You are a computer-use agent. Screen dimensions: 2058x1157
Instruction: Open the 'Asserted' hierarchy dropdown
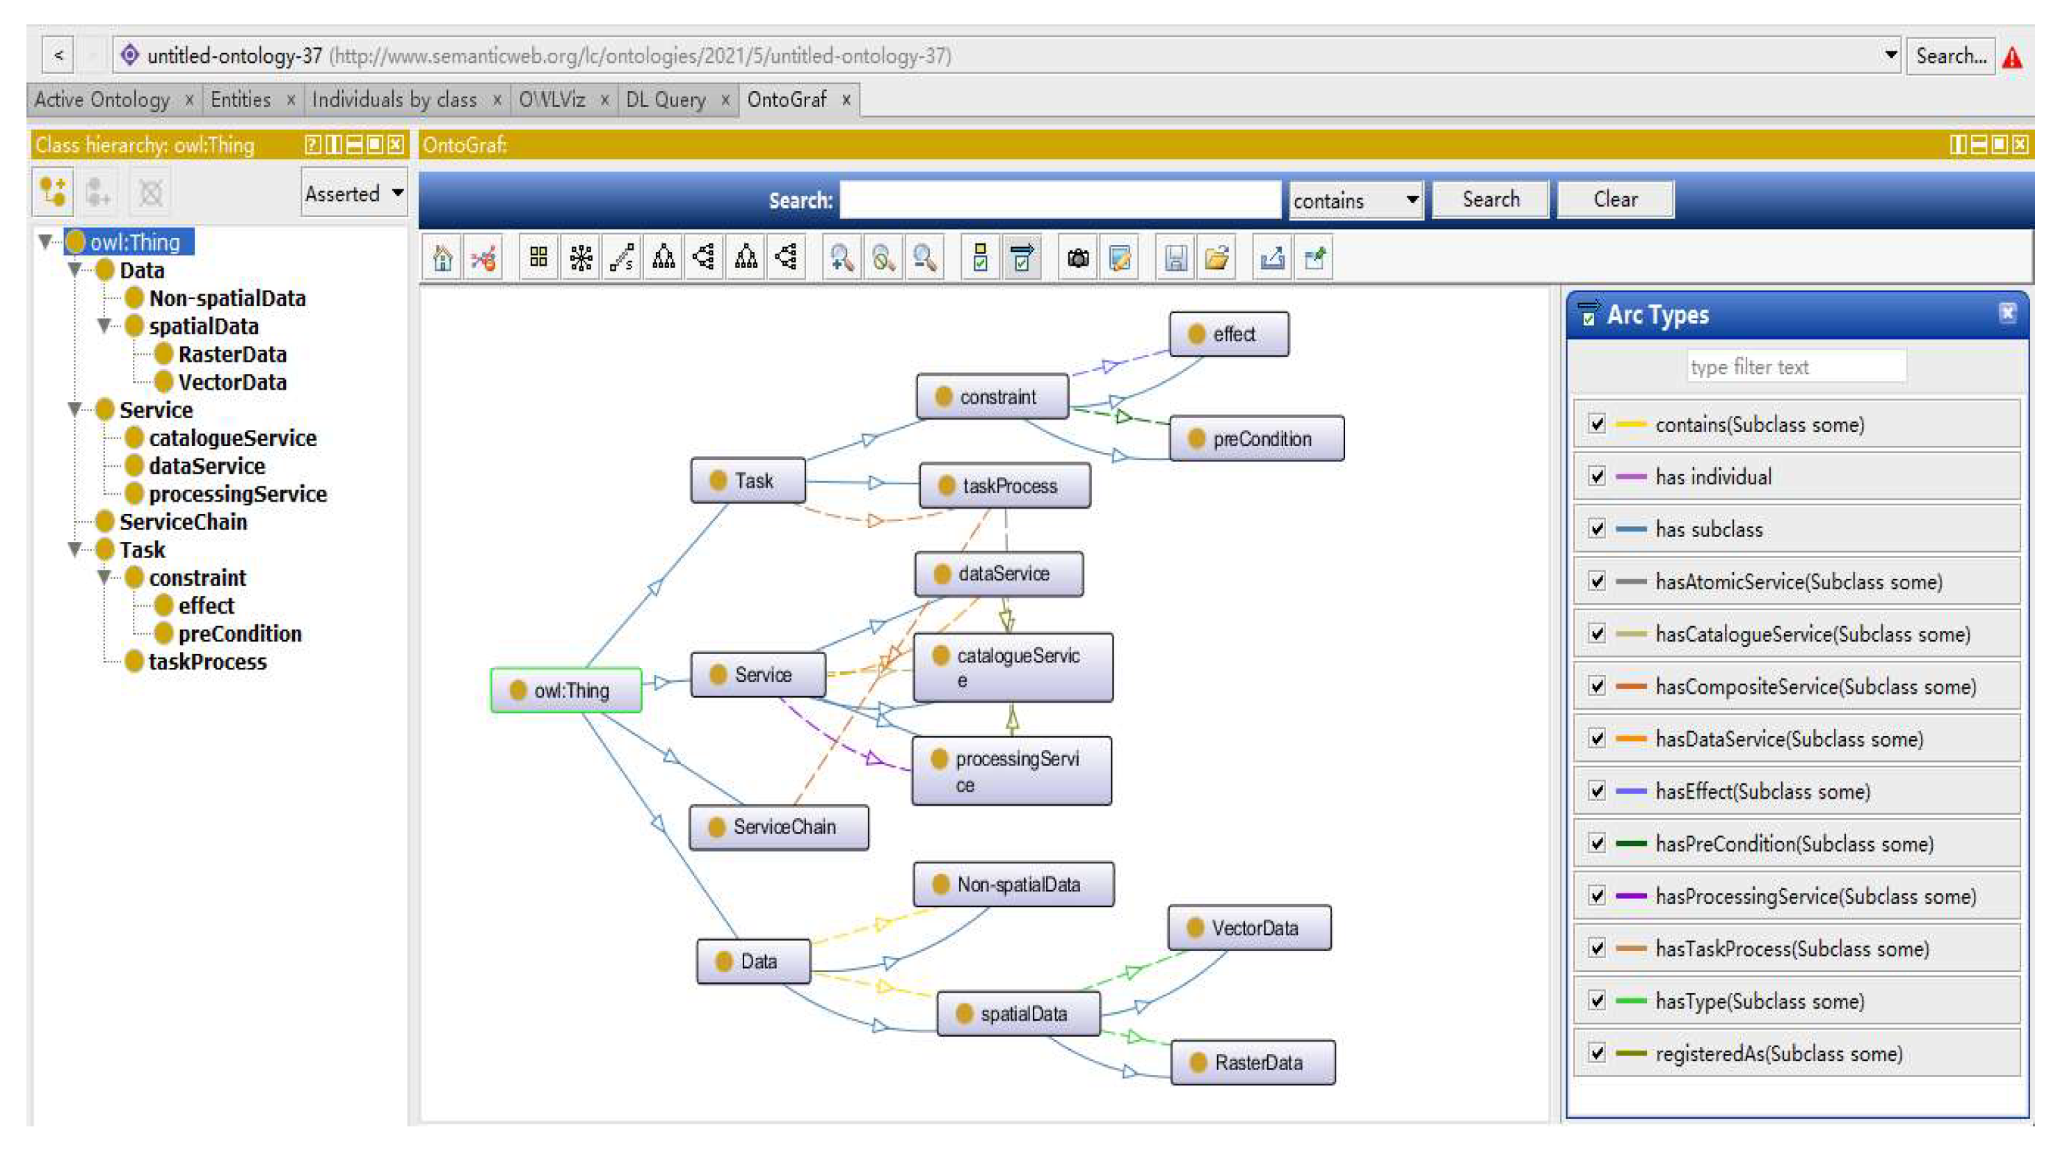[x=355, y=193]
